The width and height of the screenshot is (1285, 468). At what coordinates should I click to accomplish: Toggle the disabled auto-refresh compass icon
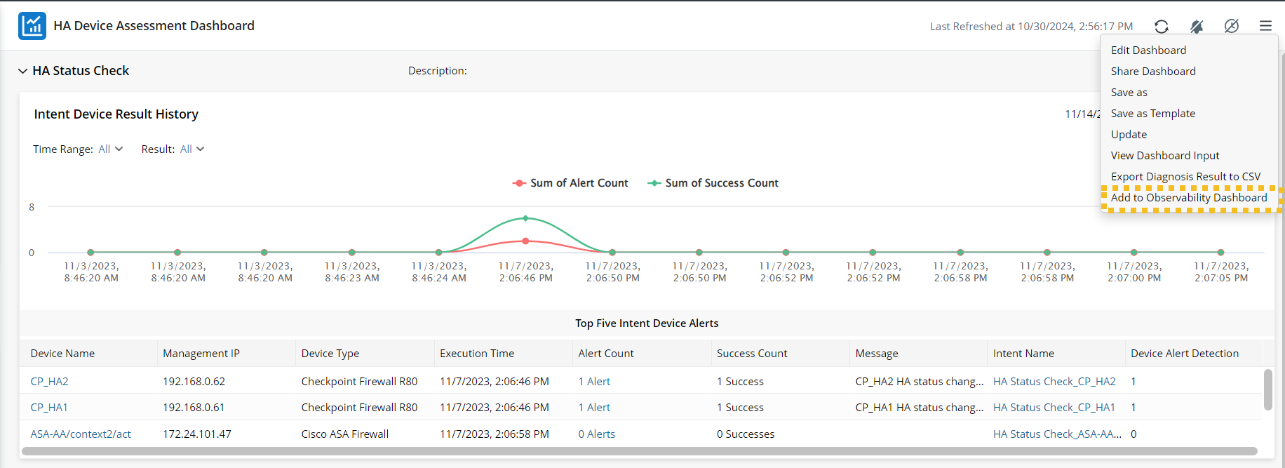pyautogui.click(x=1231, y=26)
